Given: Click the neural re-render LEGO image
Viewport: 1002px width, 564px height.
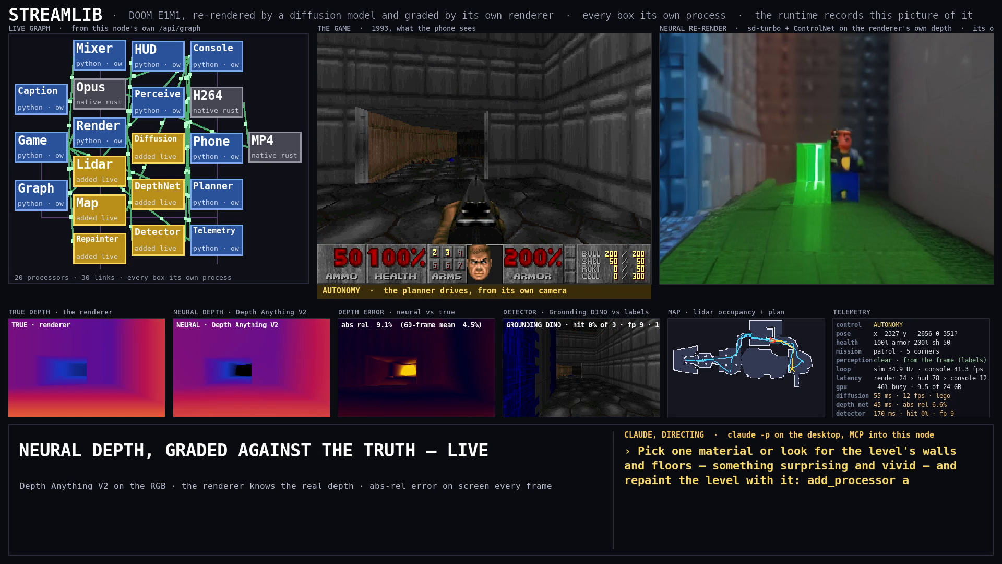Looking at the screenshot, I should pyautogui.click(x=827, y=159).
